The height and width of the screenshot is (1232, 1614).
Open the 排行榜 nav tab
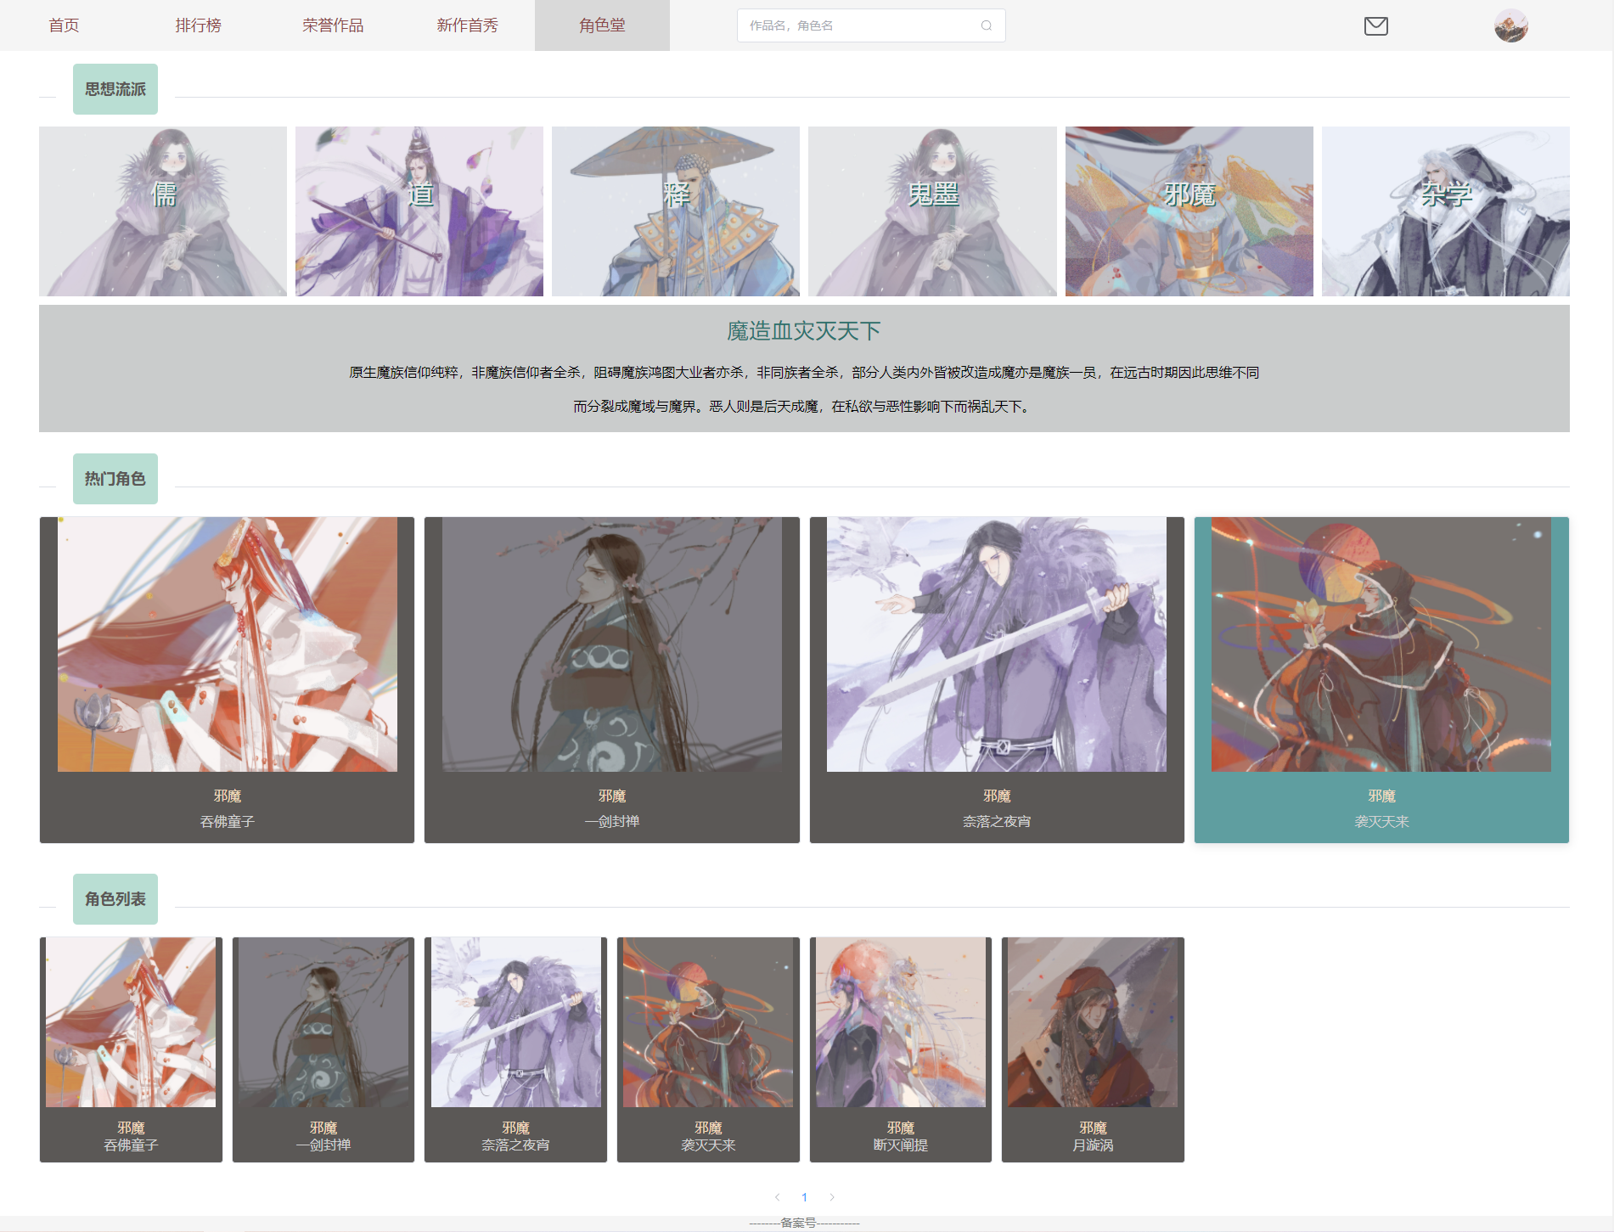[x=198, y=25]
